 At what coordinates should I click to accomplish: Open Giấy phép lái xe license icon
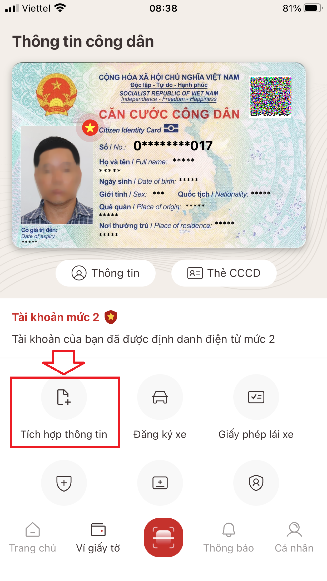pyautogui.click(x=256, y=397)
